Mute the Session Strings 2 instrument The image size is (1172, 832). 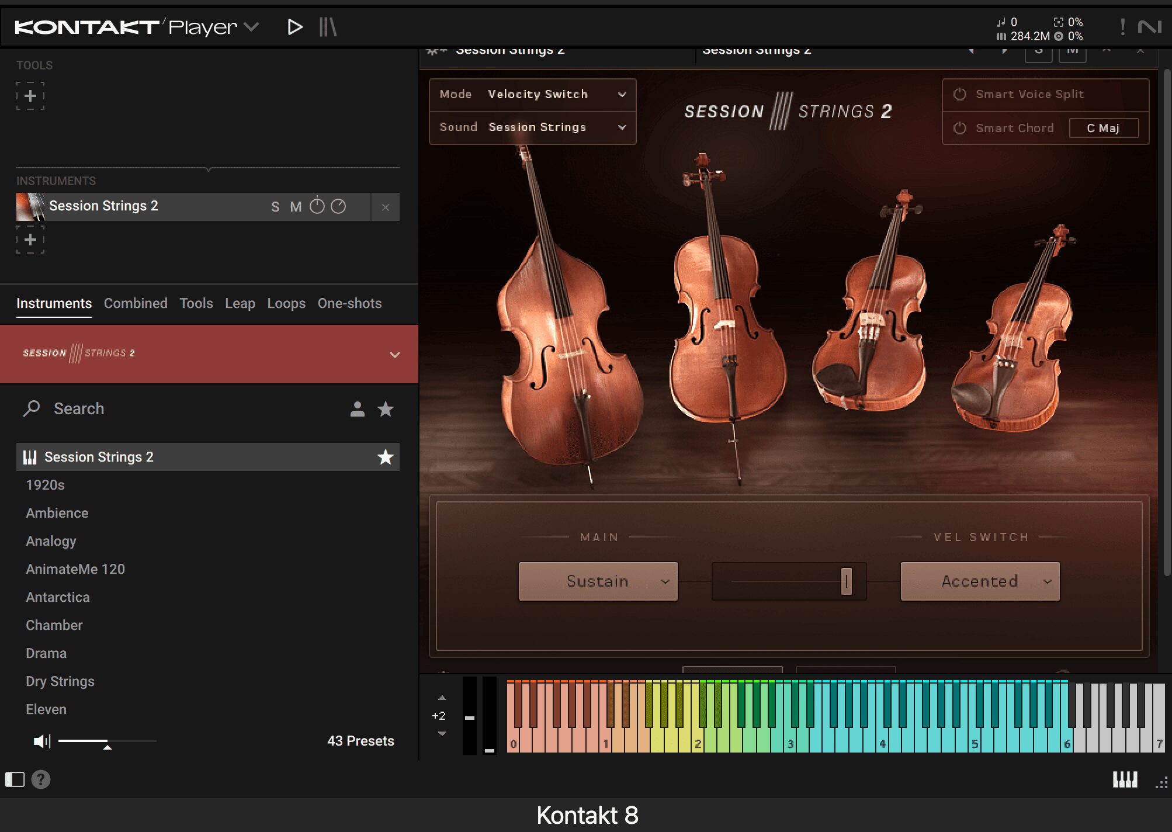pyautogui.click(x=296, y=207)
